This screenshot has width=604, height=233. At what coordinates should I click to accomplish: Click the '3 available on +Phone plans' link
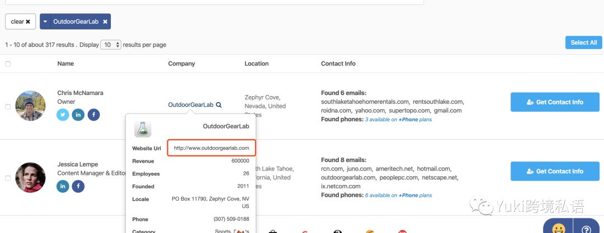[x=398, y=120]
